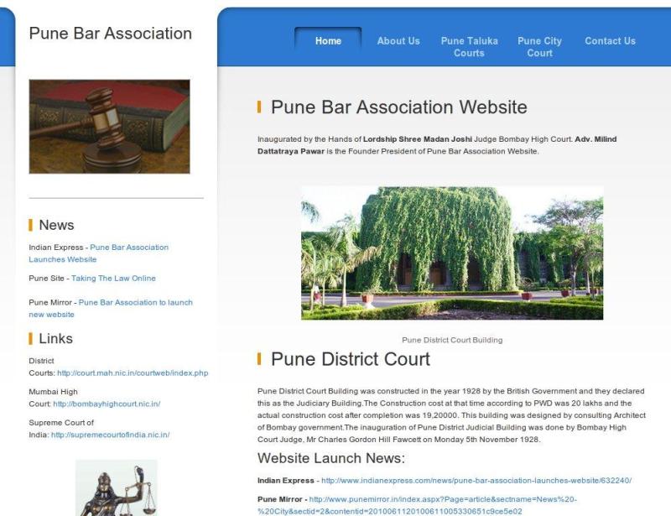The width and height of the screenshot is (671, 516).
Task: Visit District Courts court.mah.nic.in link
Action: (x=133, y=373)
